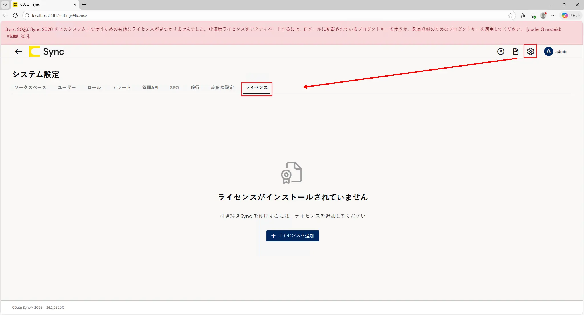Switch to the アラート tab
The height and width of the screenshot is (315, 584).
point(121,87)
